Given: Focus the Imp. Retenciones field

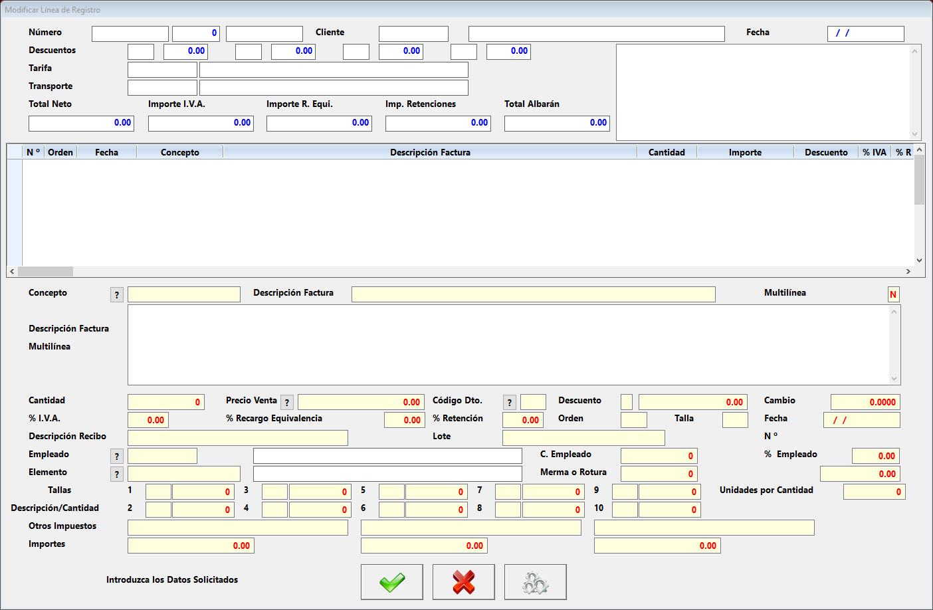Looking at the screenshot, I should click(x=438, y=124).
